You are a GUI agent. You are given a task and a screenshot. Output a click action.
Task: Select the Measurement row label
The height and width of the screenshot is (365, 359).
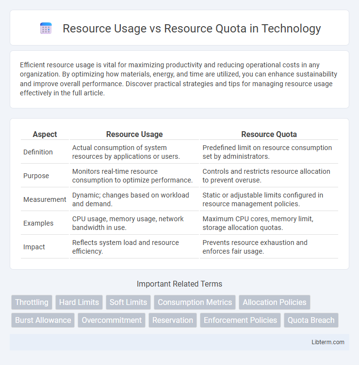pos(45,199)
